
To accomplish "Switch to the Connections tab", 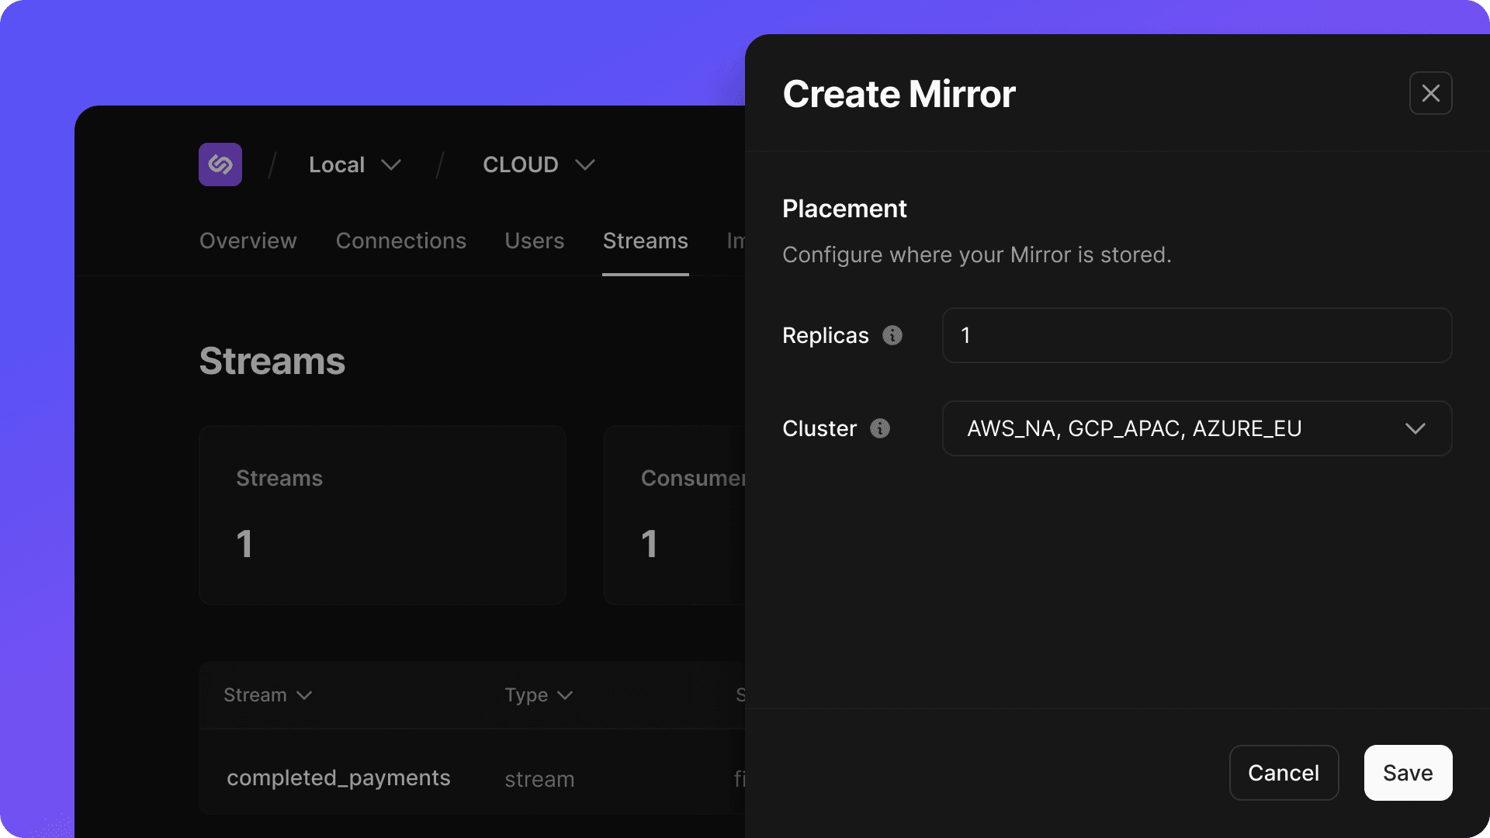I will [x=400, y=241].
